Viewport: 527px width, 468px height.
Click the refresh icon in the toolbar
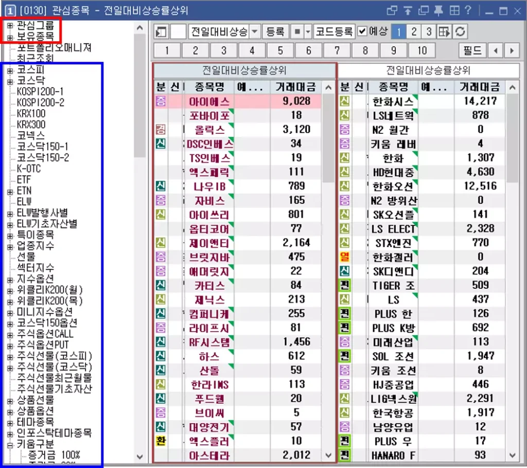point(460,31)
